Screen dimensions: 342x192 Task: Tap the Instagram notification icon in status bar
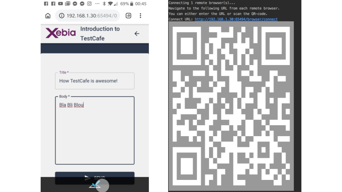(x=89, y=4)
